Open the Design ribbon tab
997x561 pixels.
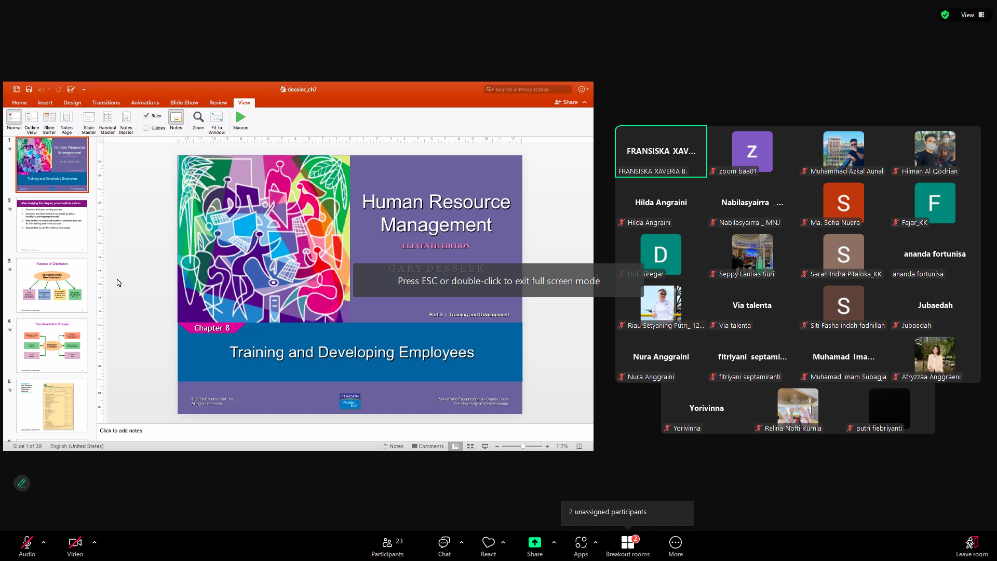pos(72,103)
